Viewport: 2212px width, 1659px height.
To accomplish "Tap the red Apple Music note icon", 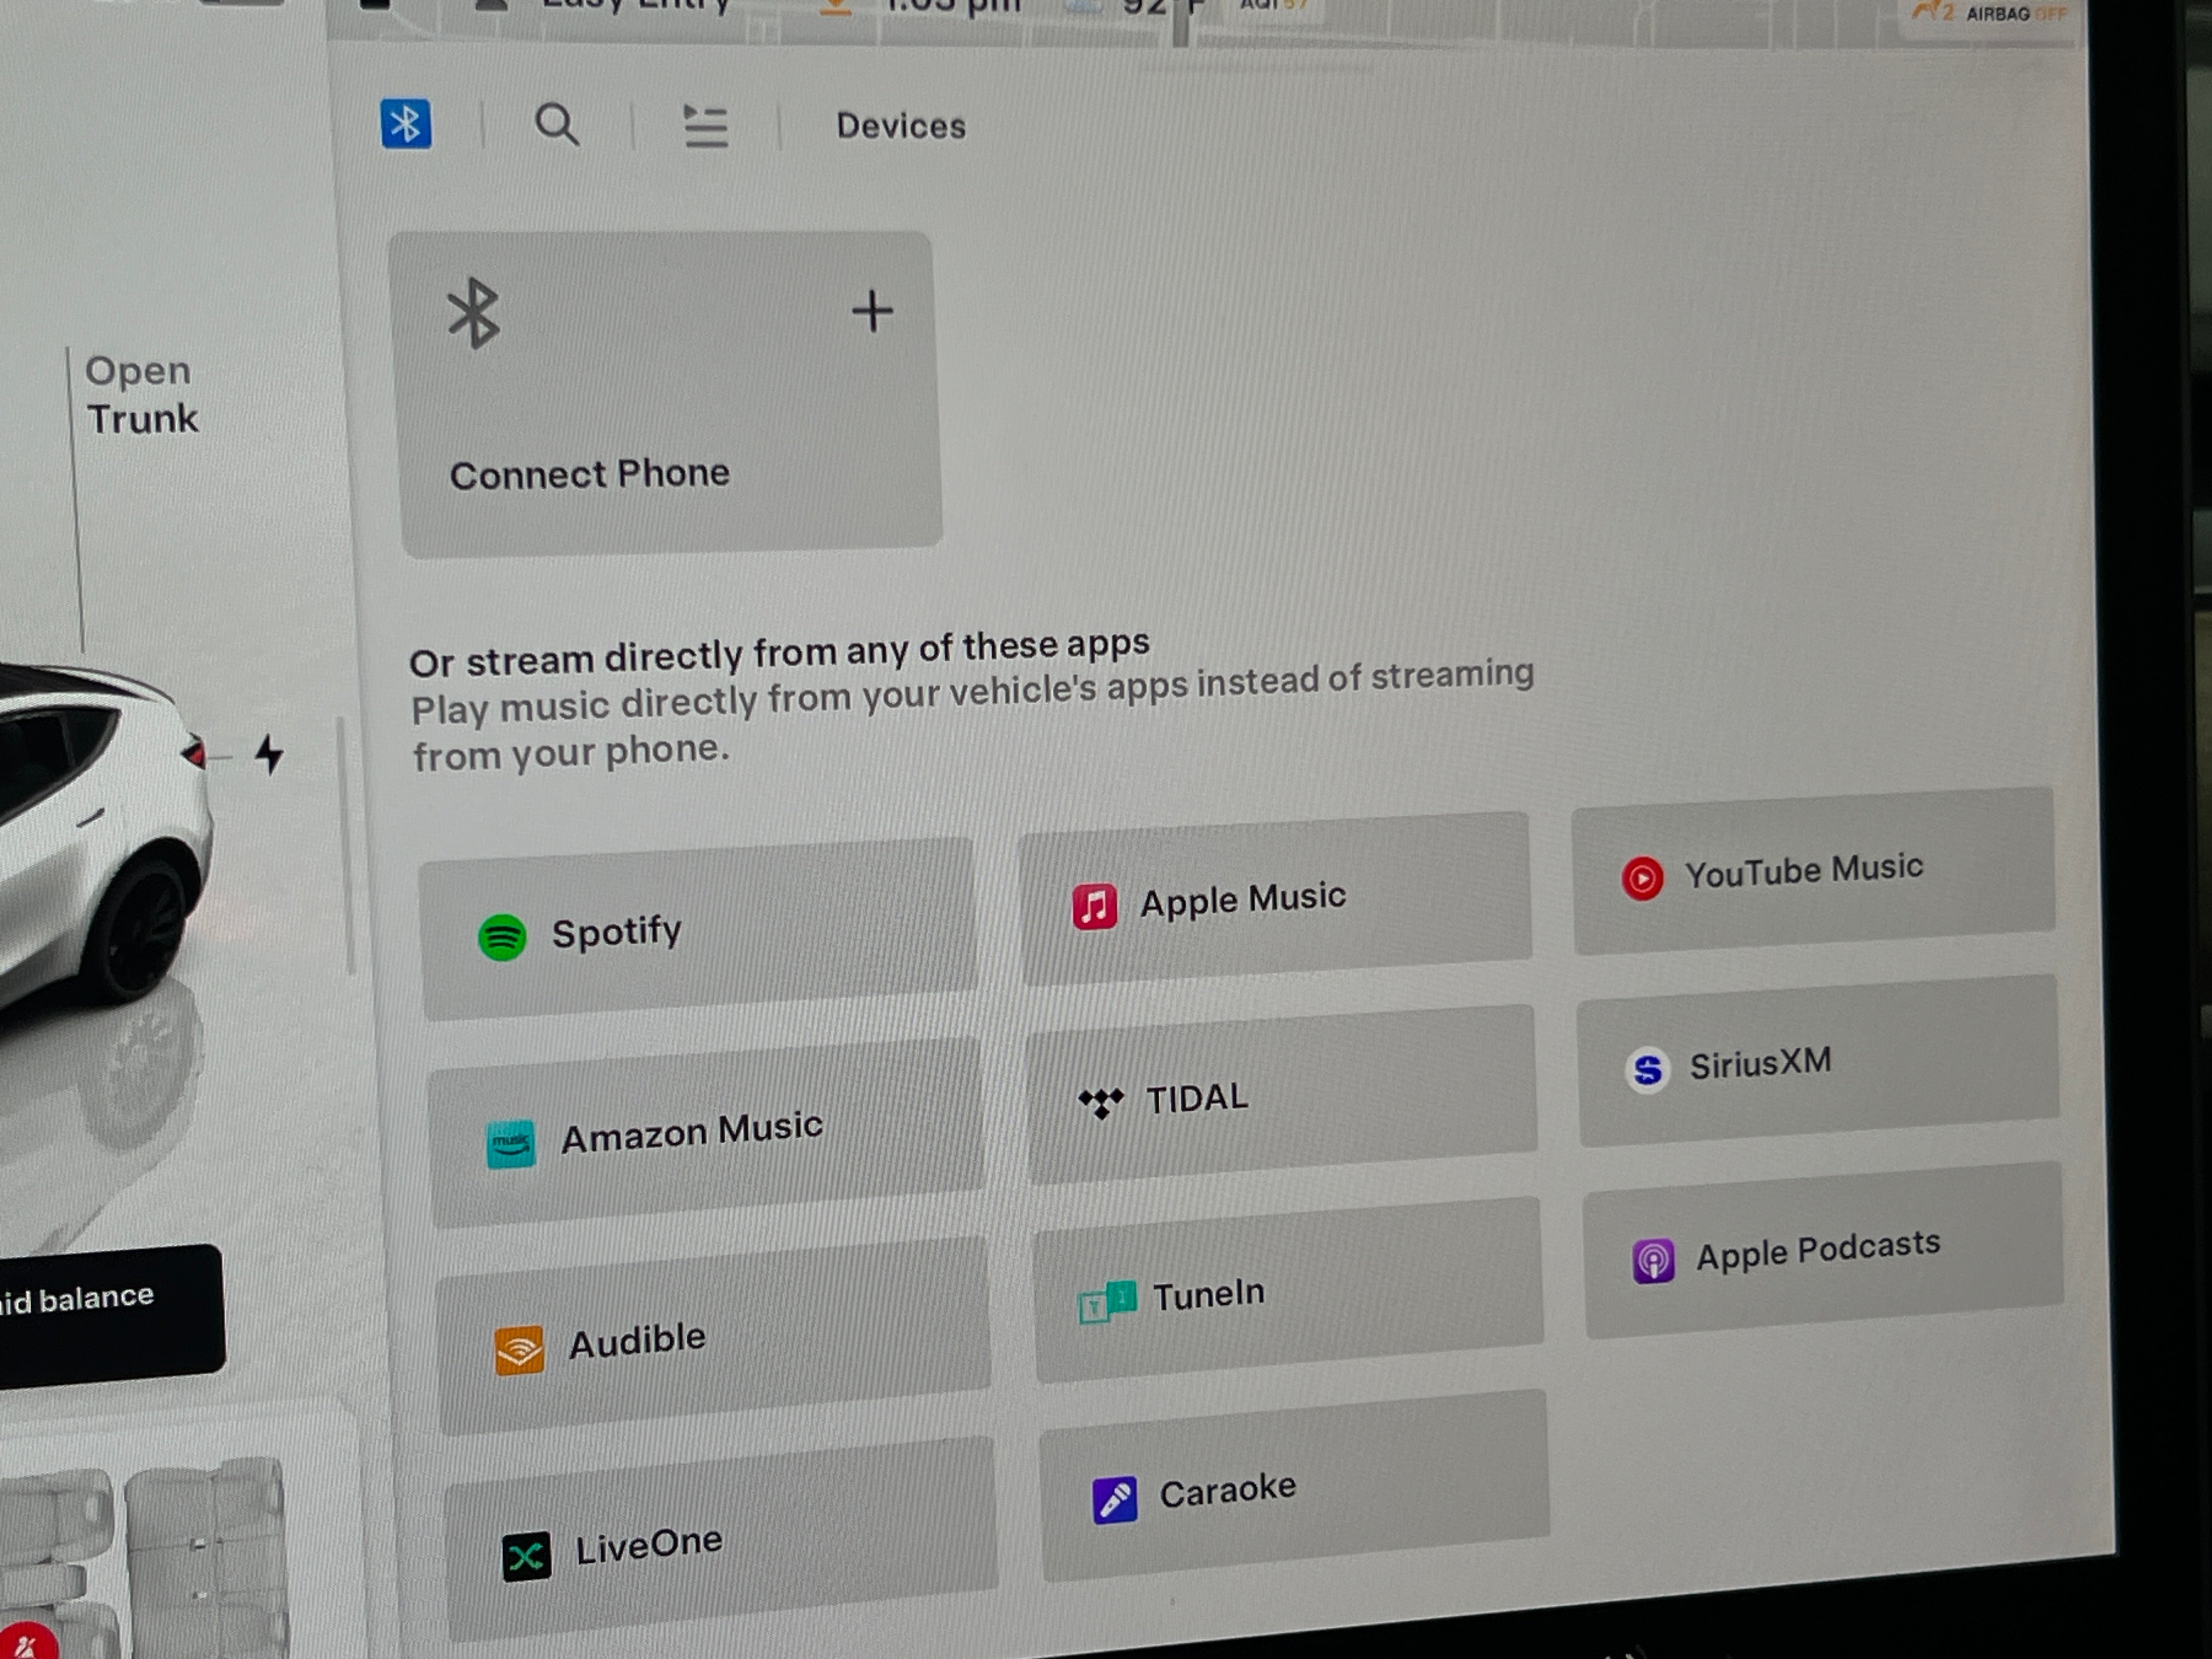I will click(x=1094, y=907).
